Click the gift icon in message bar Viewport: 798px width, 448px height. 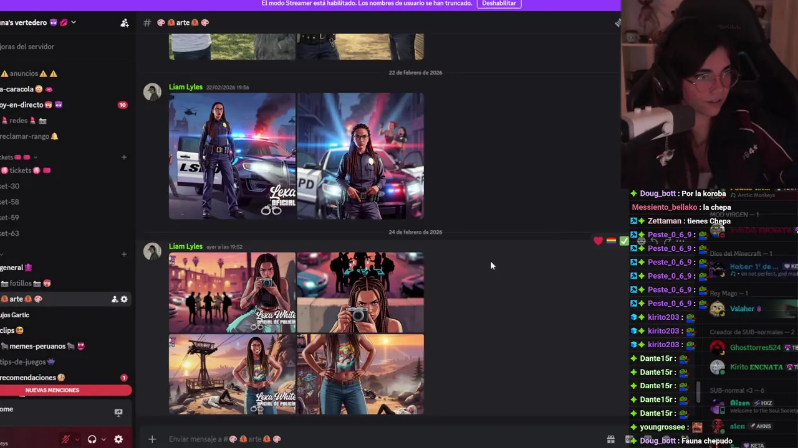611,439
